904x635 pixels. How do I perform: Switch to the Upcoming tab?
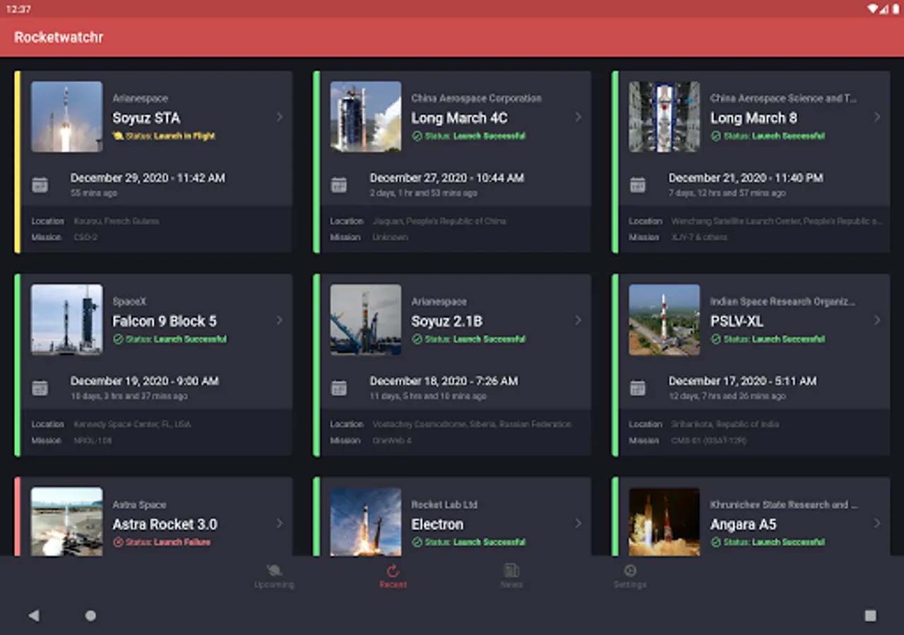[x=274, y=576]
